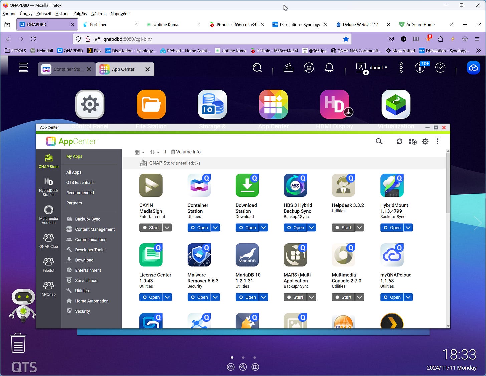Screen dimensions: 486x376
Task: Launch Storage & Snapshots desktop icon
Action: 212,104
